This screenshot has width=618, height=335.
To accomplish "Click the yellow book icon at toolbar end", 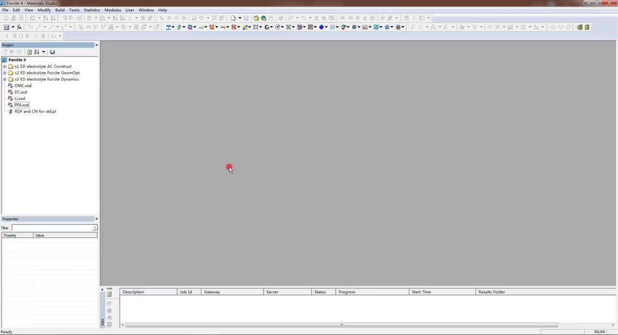I will 587,27.
